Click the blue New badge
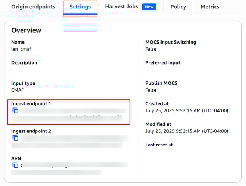The height and width of the screenshot is (186, 246). click(149, 7)
